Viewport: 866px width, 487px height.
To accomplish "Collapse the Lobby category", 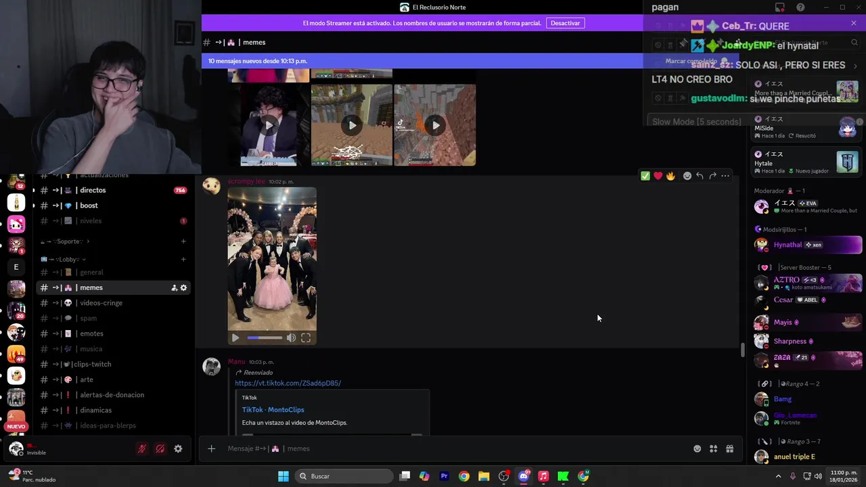I will coord(63,260).
